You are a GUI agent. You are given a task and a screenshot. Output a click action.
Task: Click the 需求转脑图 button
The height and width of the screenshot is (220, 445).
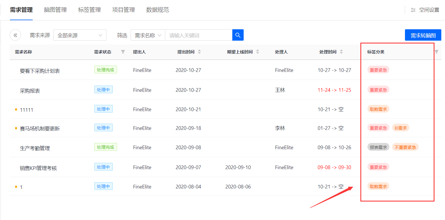pyautogui.click(x=423, y=35)
